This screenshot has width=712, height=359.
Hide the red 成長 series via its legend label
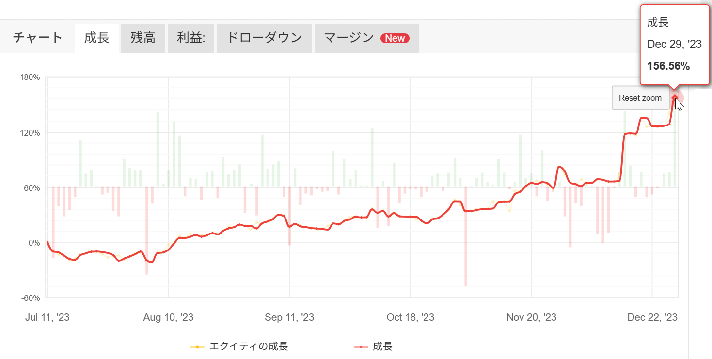coord(382,346)
